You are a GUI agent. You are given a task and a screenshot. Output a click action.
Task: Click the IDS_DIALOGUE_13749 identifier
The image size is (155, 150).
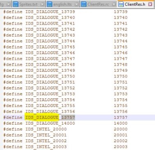[50, 70]
